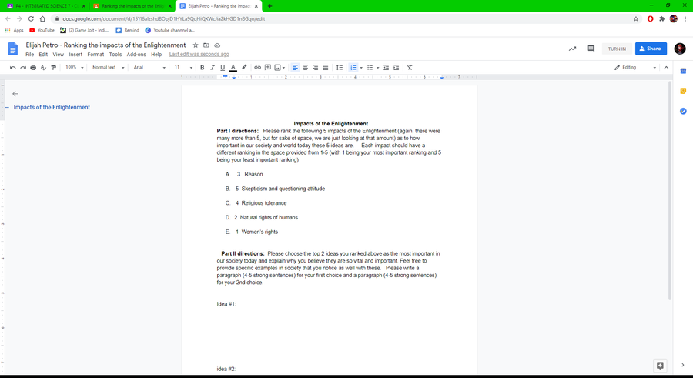Image resolution: width=693 pixels, height=378 pixels.
Task: Set right text alignment
Action: tap(315, 68)
